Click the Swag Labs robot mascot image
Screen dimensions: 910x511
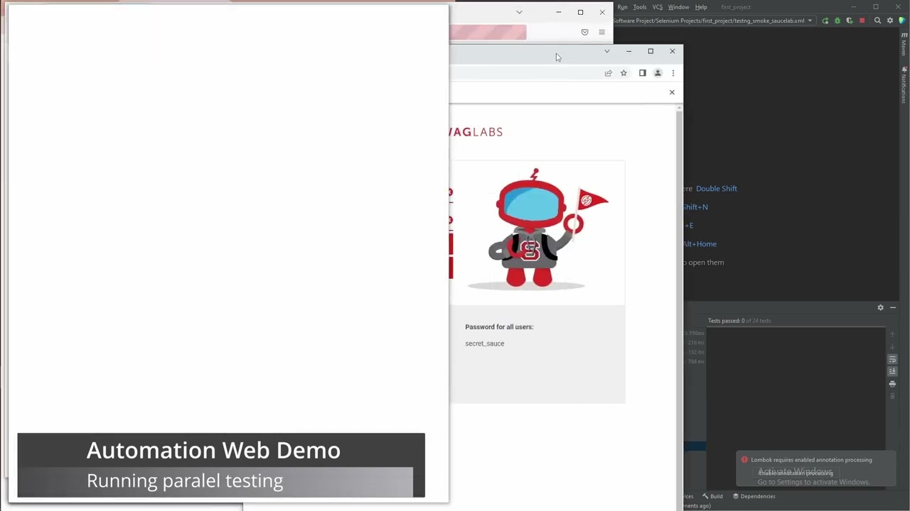(x=538, y=229)
